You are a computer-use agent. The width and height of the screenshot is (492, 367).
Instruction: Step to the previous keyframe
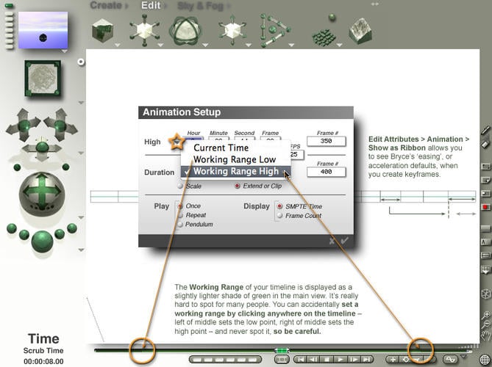[x=313, y=360]
